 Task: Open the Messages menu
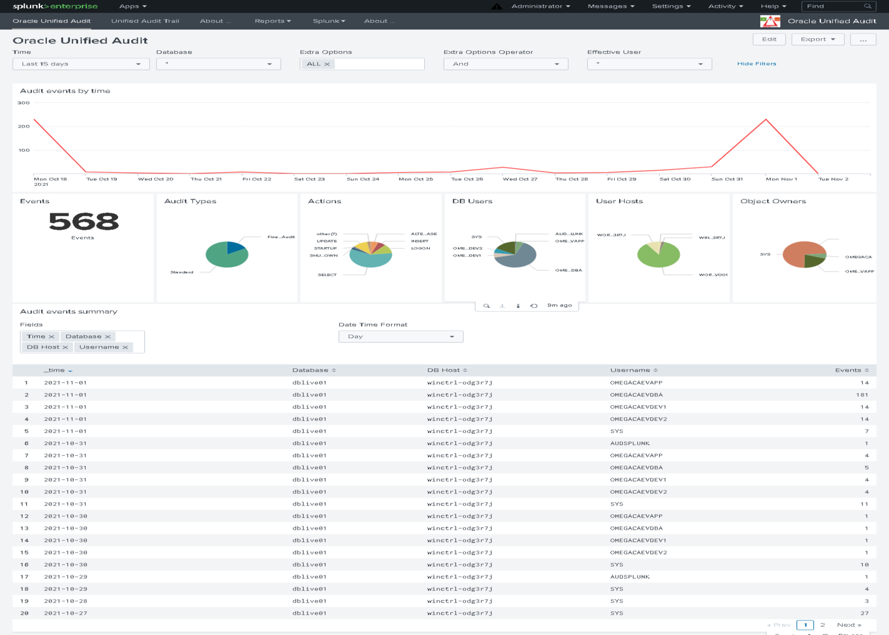click(611, 6)
